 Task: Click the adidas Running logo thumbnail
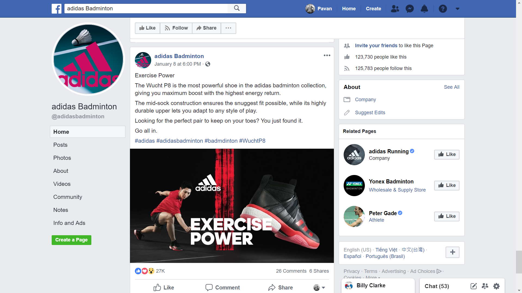coord(354,155)
